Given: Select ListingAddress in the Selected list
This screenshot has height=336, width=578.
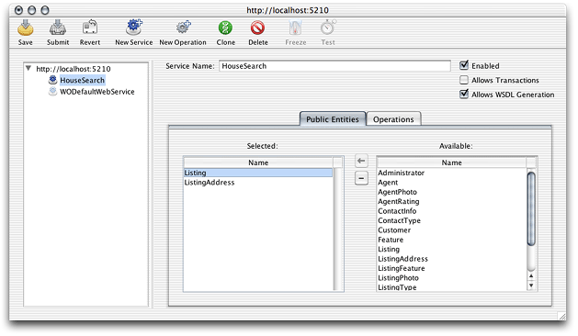Looking at the screenshot, I should point(258,183).
